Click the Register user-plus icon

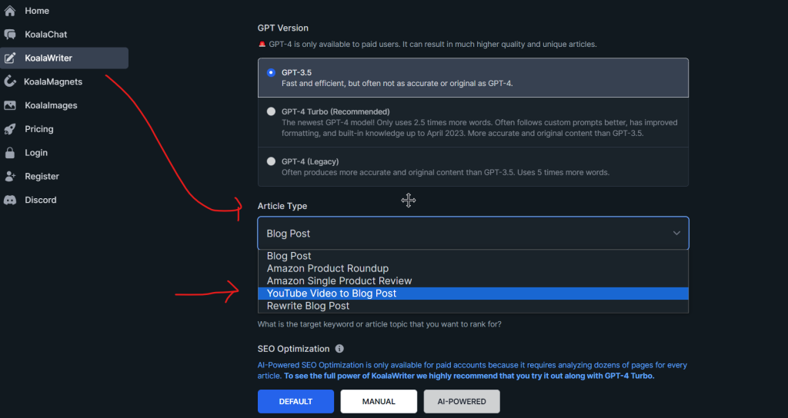[x=9, y=176]
